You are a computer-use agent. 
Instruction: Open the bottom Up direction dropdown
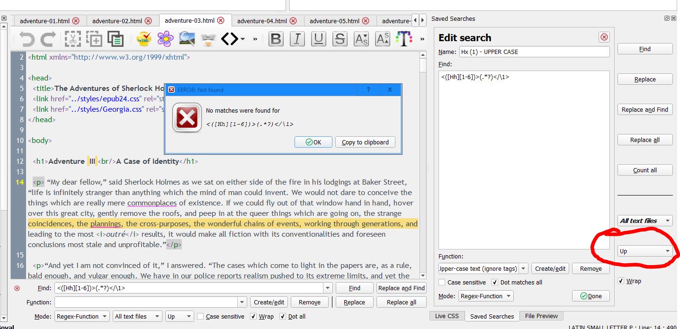point(179,316)
